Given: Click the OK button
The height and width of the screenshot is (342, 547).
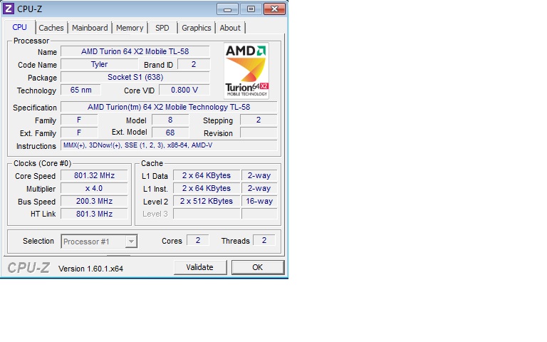Looking at the screenshot, I should pos(257,267).
